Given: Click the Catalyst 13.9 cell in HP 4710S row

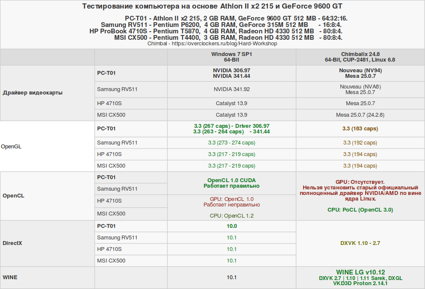Looking at the screenshot, I should (231, 103).
